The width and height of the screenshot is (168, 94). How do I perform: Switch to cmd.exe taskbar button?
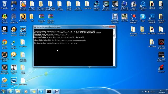[x=49, y=92]
